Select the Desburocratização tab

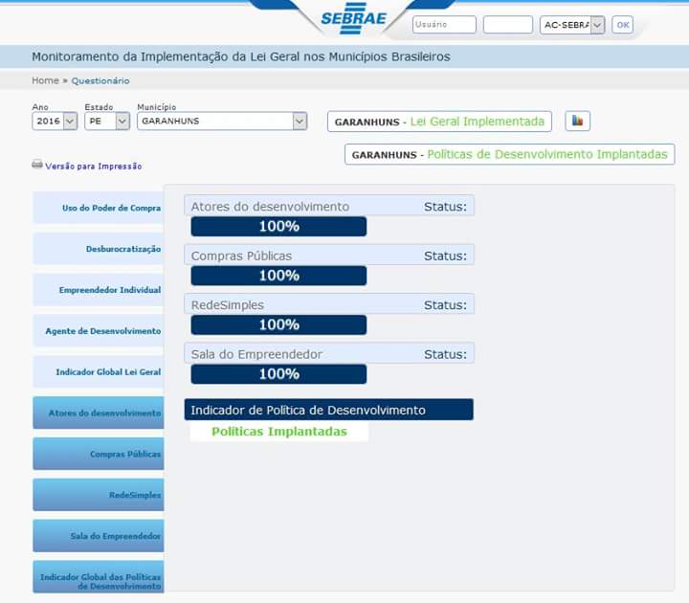(x=99, y=249)
